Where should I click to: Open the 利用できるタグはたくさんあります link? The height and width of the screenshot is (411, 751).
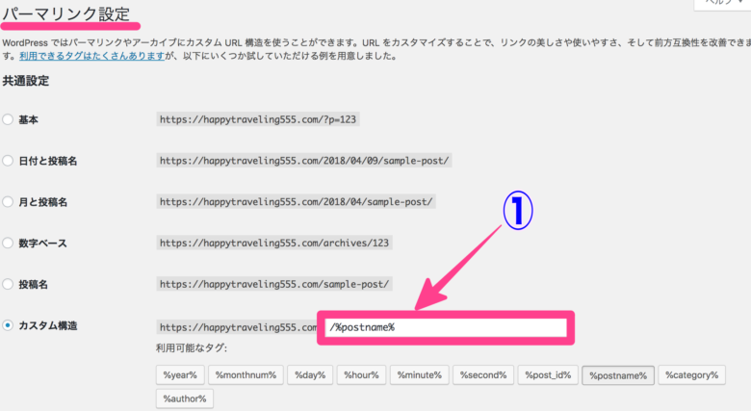pyautogui.click(x=92, y=56)
